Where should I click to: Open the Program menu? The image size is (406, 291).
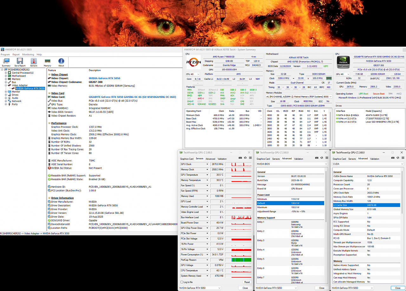coord(5,54)
